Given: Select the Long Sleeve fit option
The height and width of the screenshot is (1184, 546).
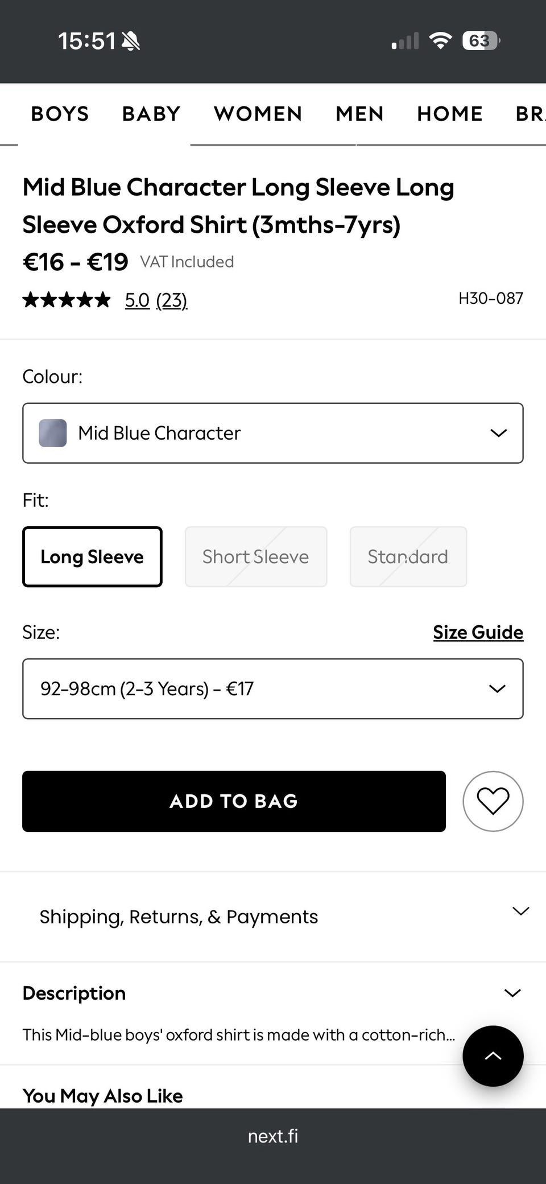Looking at the screenshot, I should click(92, 556).
